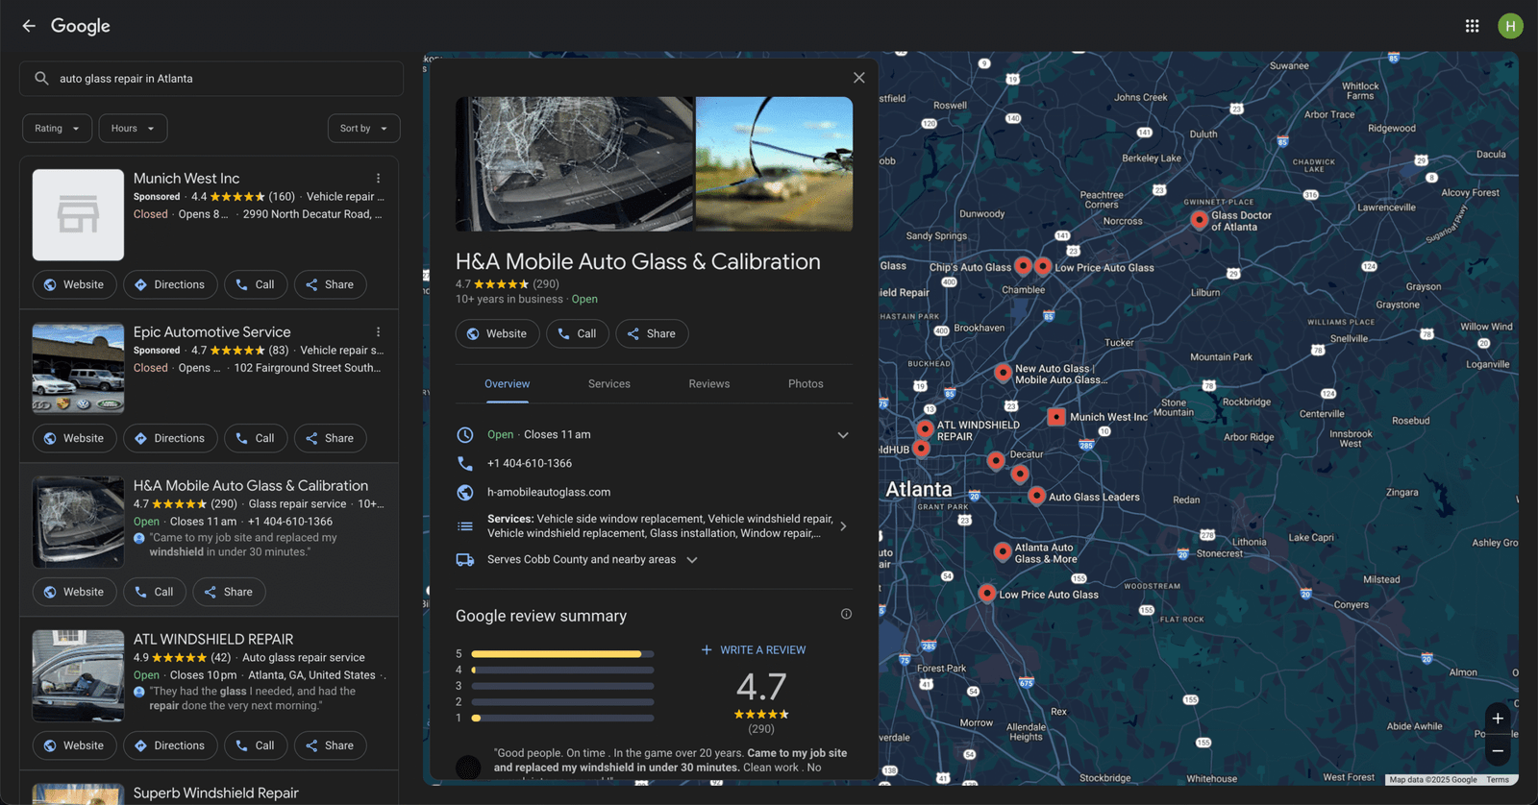Screen dimensions: 1538x805
Task: Open the account avatar labeled H
Action: 1510,26
